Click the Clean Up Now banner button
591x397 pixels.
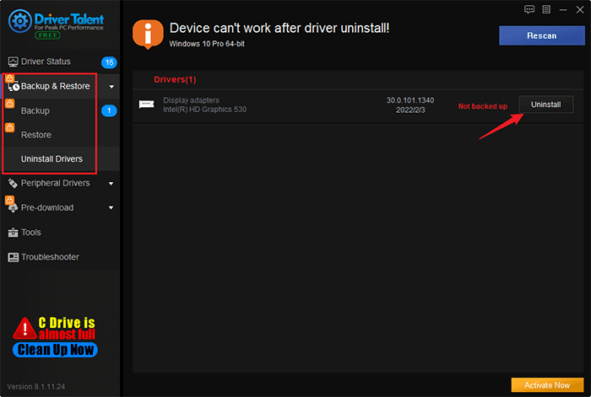click(56, 350)
